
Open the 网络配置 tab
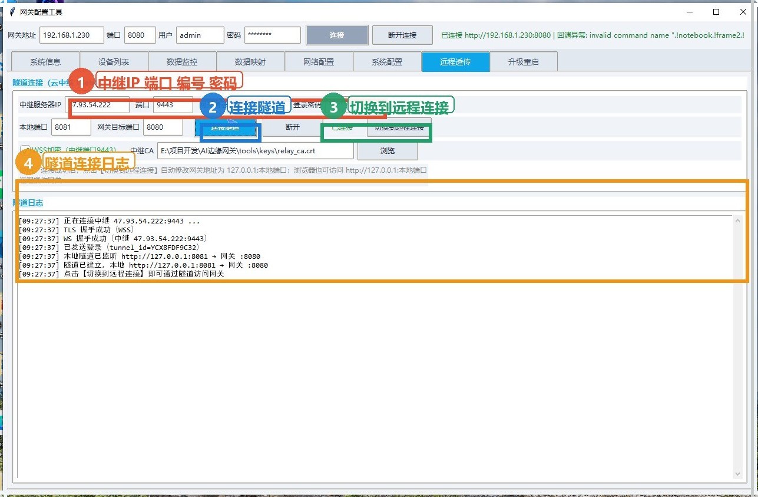(319, 62)
